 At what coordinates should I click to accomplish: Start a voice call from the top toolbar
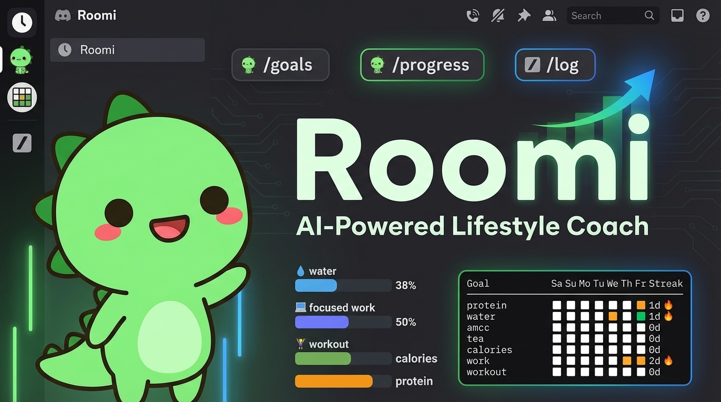(473, 15)
